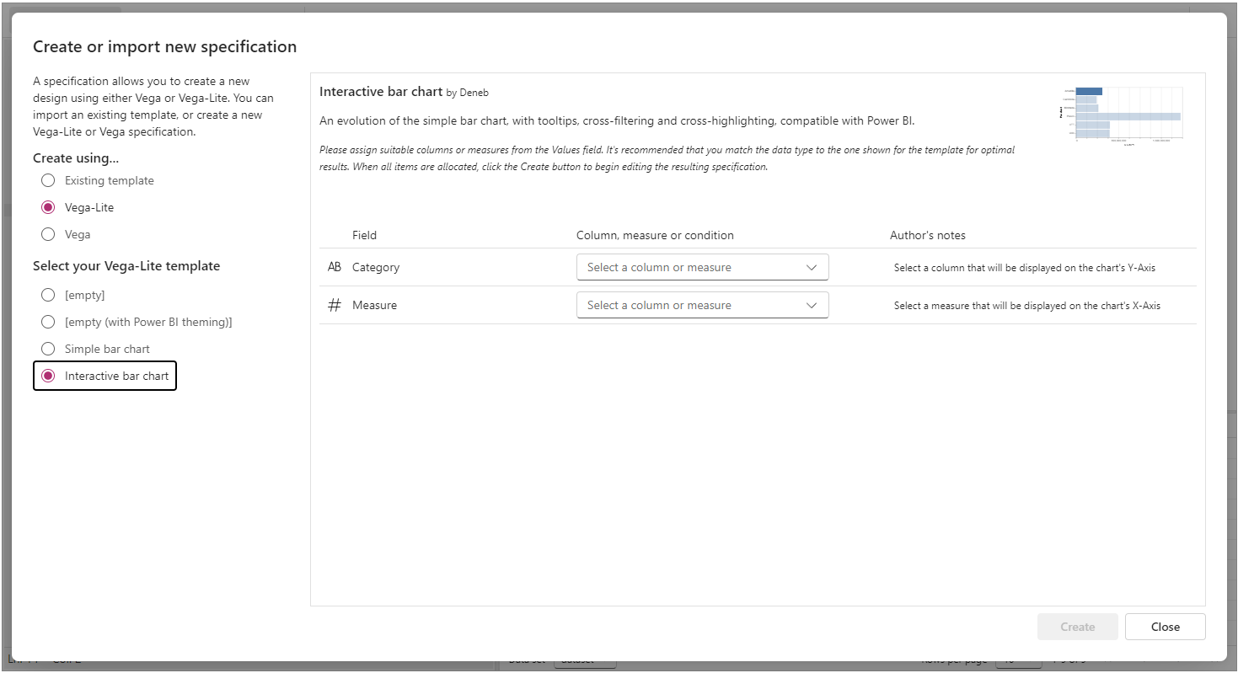This screenshot has width=1238, height=673.
Task: Open the Measure column or measure dropdown
Action: (702, 305)
